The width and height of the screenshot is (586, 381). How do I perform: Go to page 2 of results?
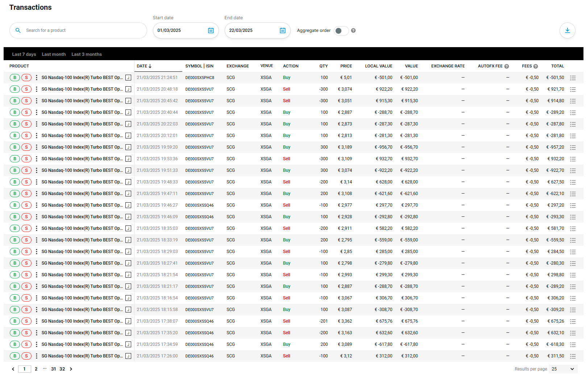[36, 369]
